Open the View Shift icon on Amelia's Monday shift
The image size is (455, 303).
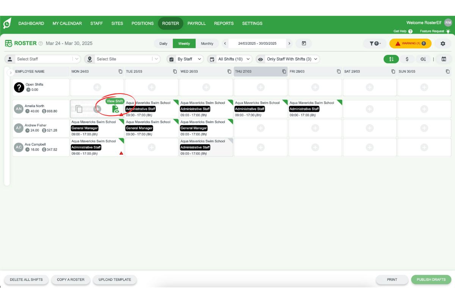click(115, 109)
